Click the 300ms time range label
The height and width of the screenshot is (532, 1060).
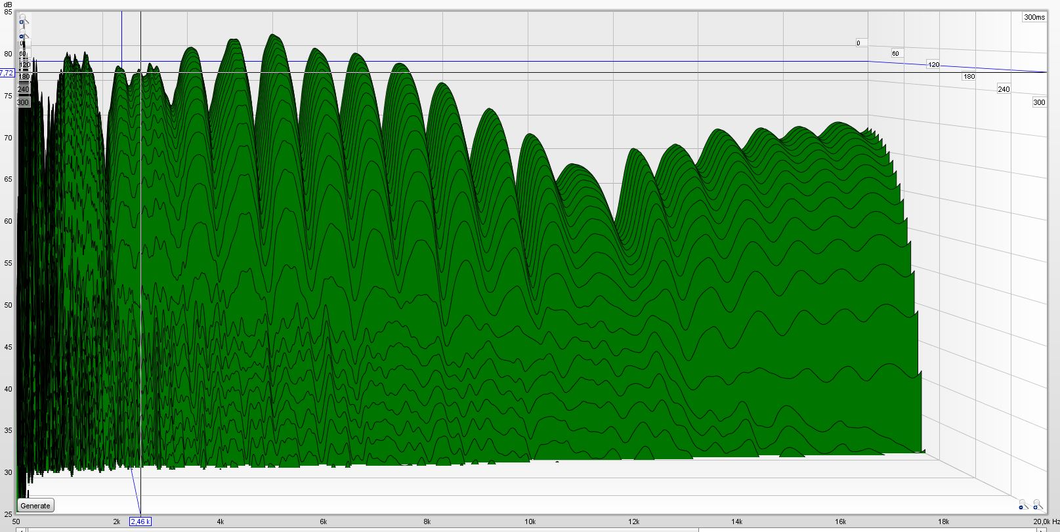point(1034,17)
